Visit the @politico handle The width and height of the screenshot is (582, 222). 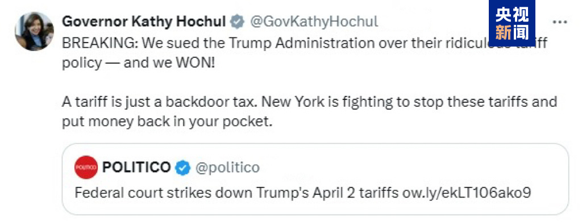(x=227, y=168)
